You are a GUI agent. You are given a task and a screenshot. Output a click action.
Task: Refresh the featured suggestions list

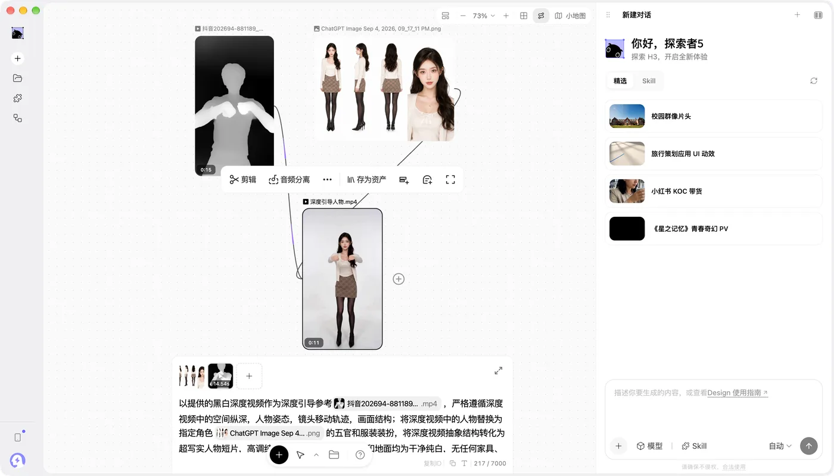point(814,81)
